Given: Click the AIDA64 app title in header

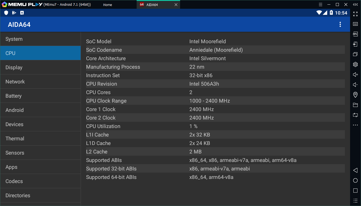Looking at the screenshot, I should point(19,25).
